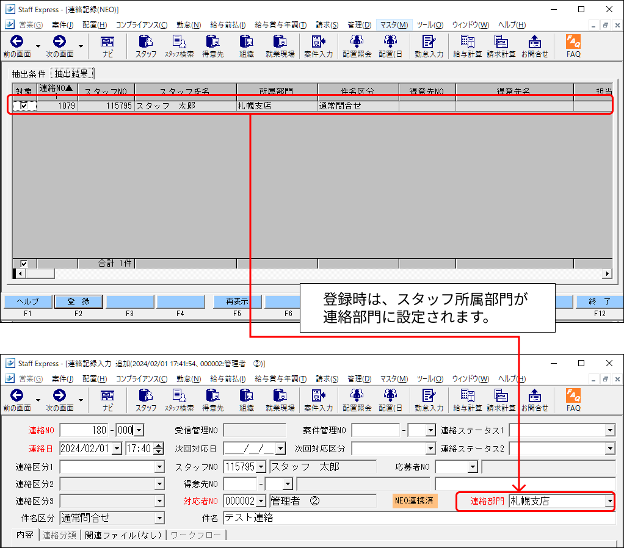Expand 次回対応区分 dropdown

430,449
